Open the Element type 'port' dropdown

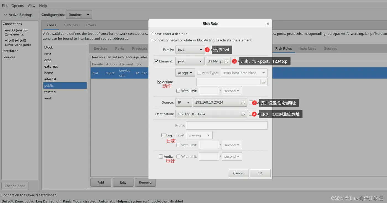click(x=190, y=61)
